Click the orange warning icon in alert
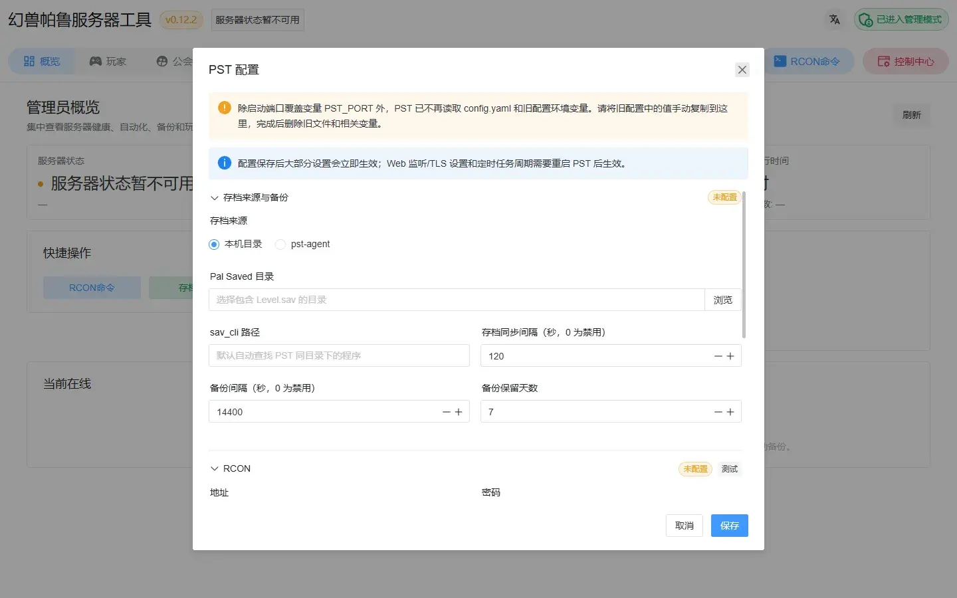The width and height of the screenshot is (957, 598). (x=225, y=108)
